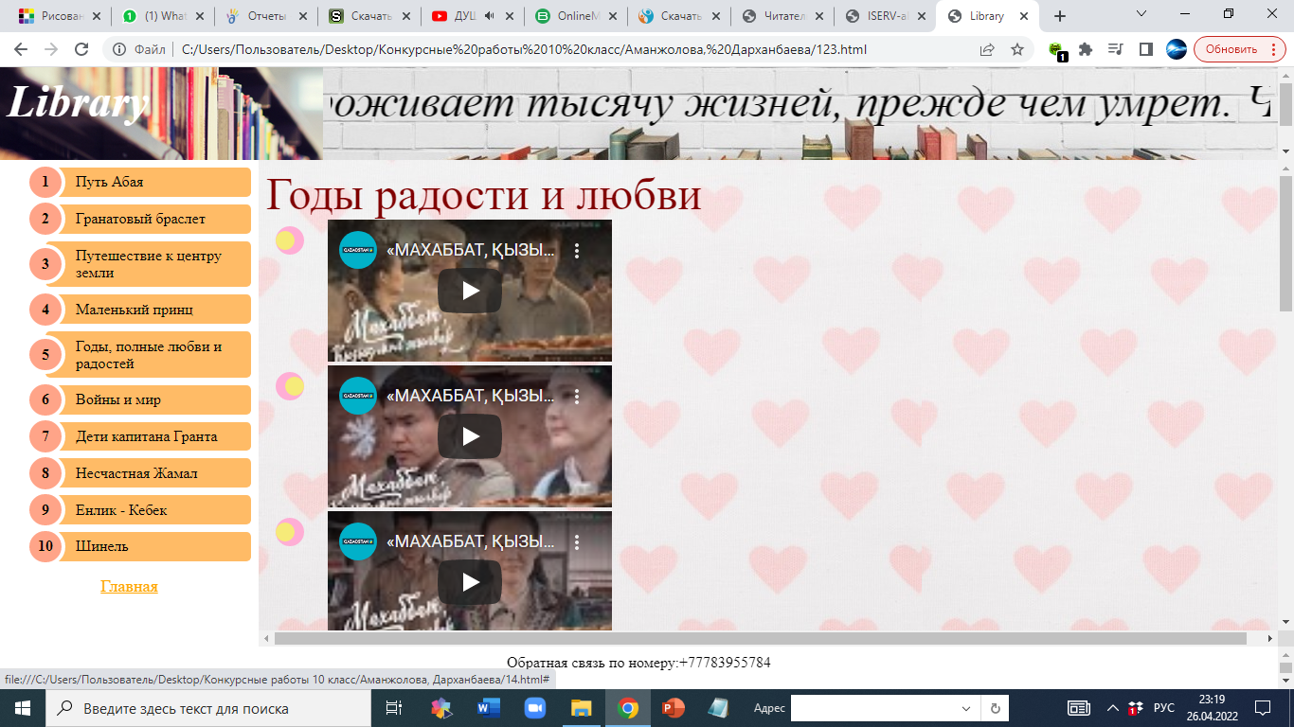Viewport: 1294px width, 727px height.
Task: Click the taskbar search box
Action: coord(208,708)
